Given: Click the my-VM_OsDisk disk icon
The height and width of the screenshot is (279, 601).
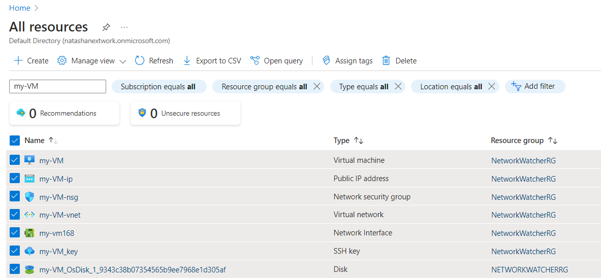Looking at the screenshot, I should pyautogui.click(x=29, y=269).
